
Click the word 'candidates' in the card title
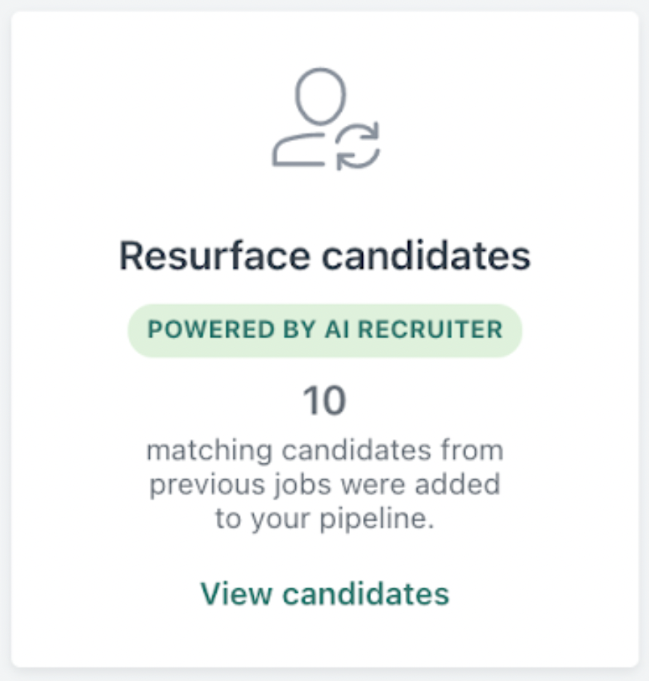[x=426, y=256]
